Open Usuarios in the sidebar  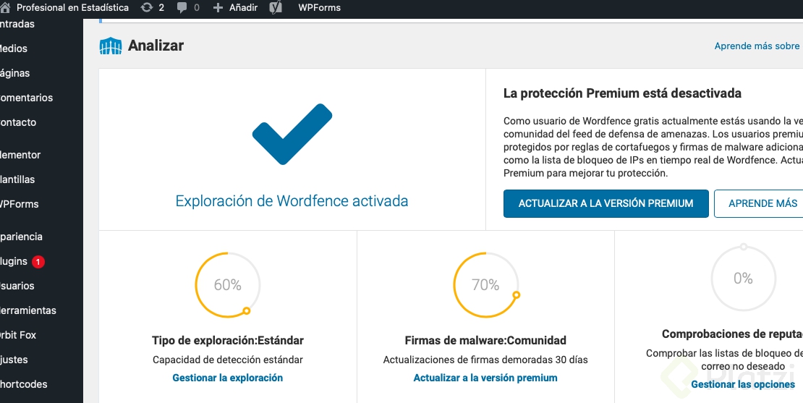(x=17, y=287)
